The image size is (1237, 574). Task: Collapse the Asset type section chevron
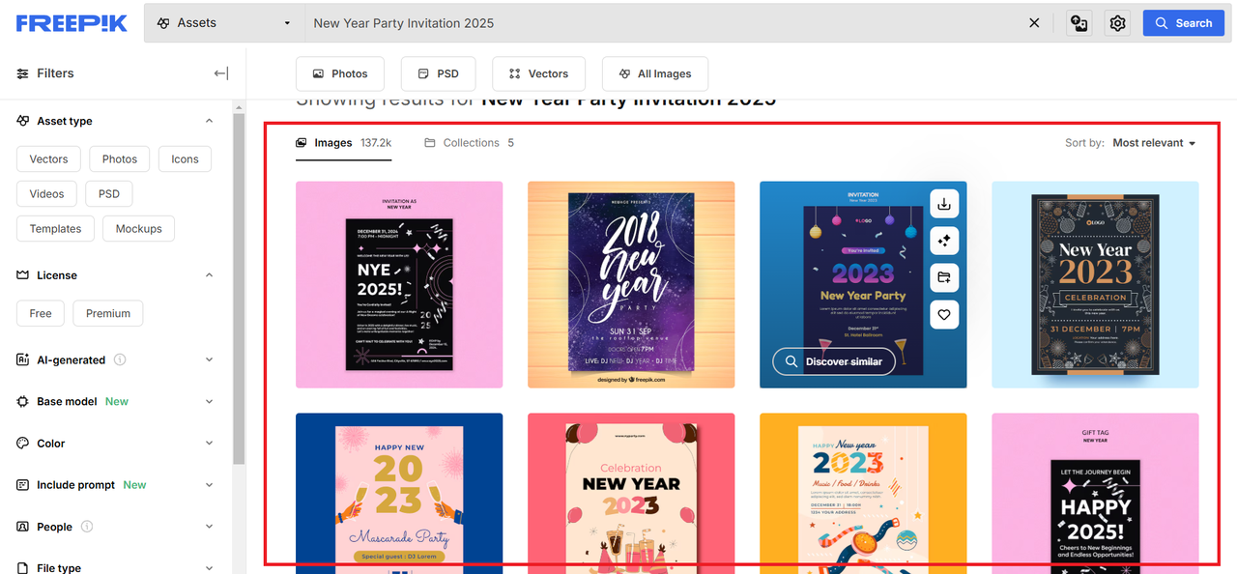pyautogui.click(x=209, y=121)
